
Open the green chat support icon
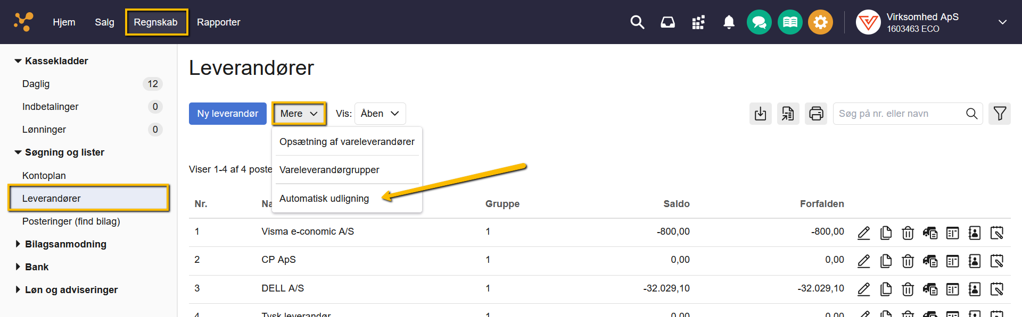pos(759,22)
